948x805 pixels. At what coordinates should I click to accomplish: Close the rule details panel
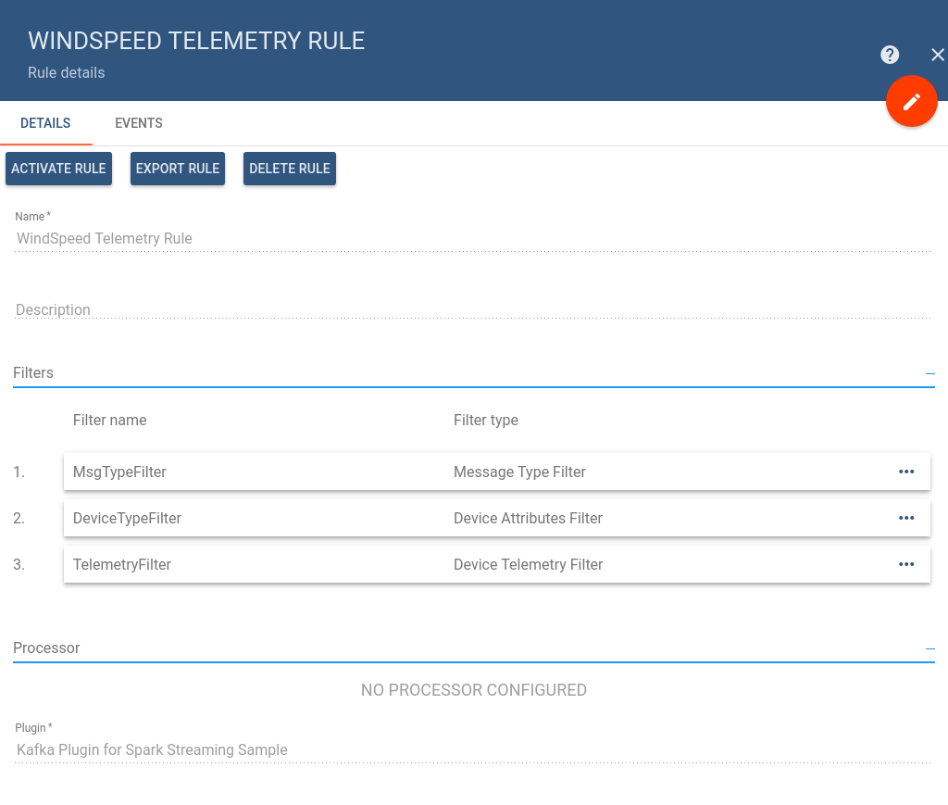pos(937,55)
